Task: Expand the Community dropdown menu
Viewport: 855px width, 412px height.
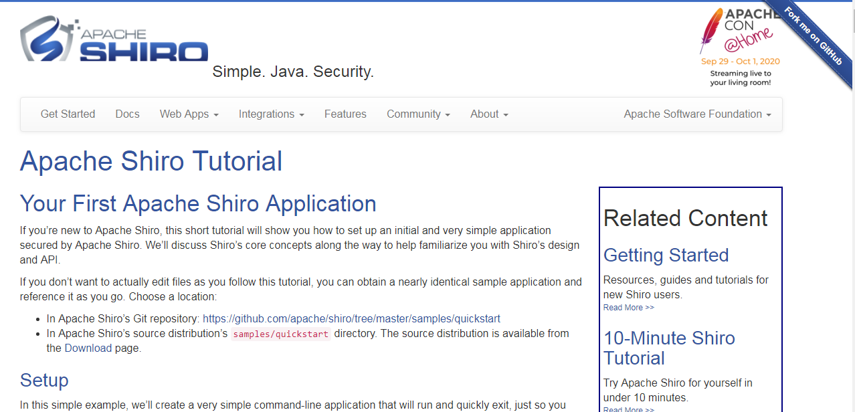Action: pos(418,114)
